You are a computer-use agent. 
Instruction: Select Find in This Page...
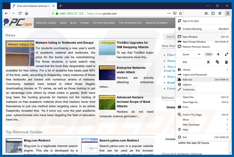point(203,115)
